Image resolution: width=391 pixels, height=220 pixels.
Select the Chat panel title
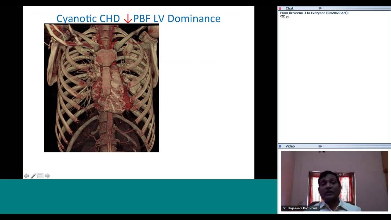click(x=289, y=9)
